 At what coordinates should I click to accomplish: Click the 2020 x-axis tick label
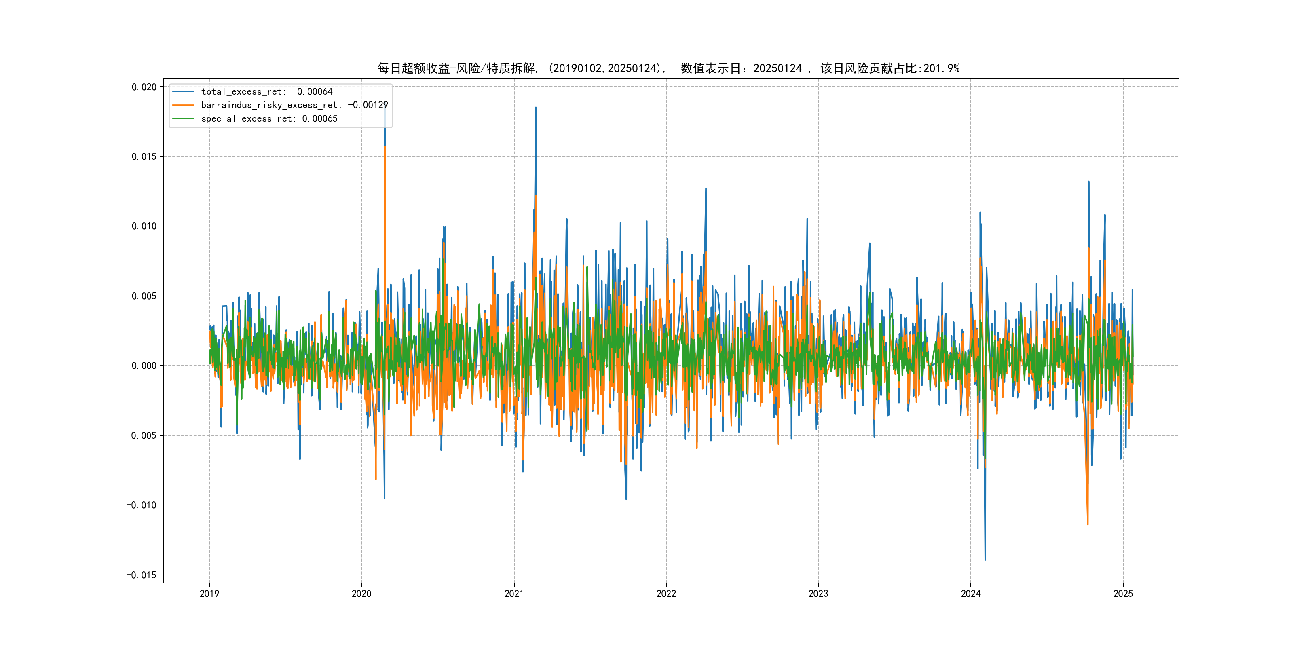tap(361, 594)
